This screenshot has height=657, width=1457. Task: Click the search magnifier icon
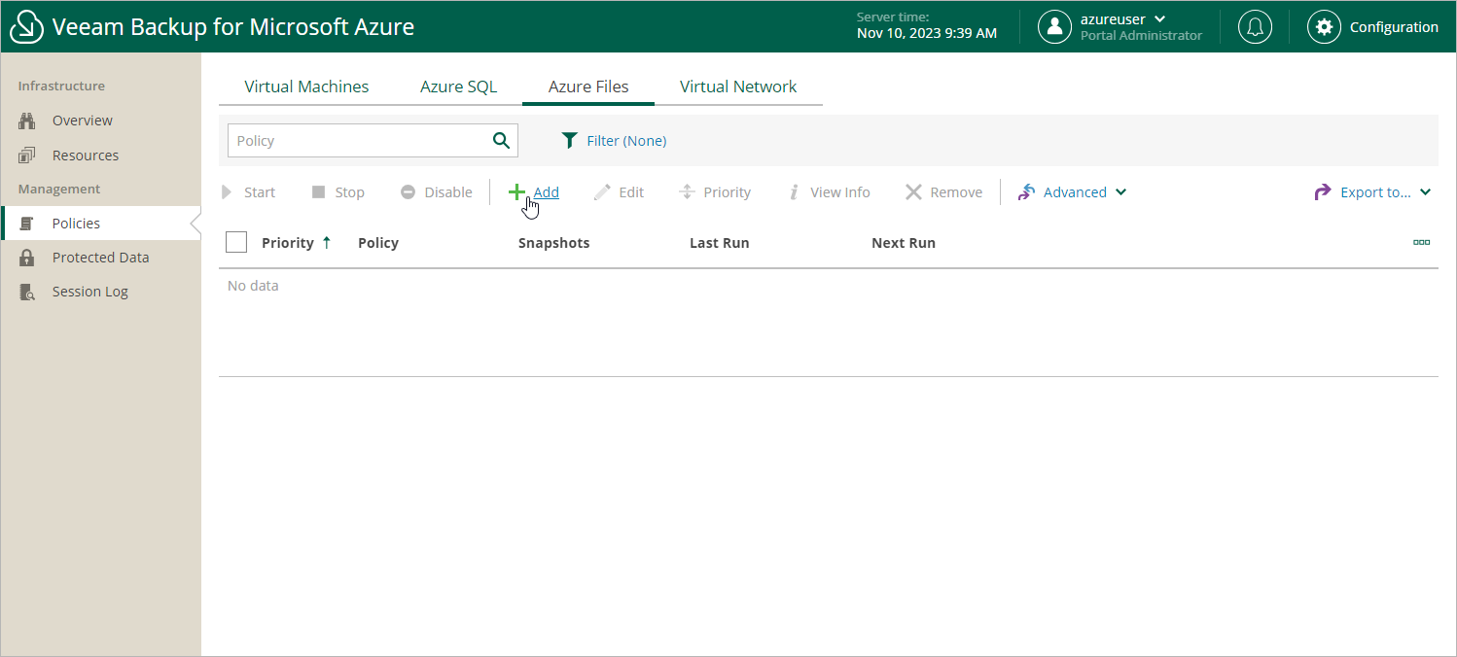(x=501, y=140)
